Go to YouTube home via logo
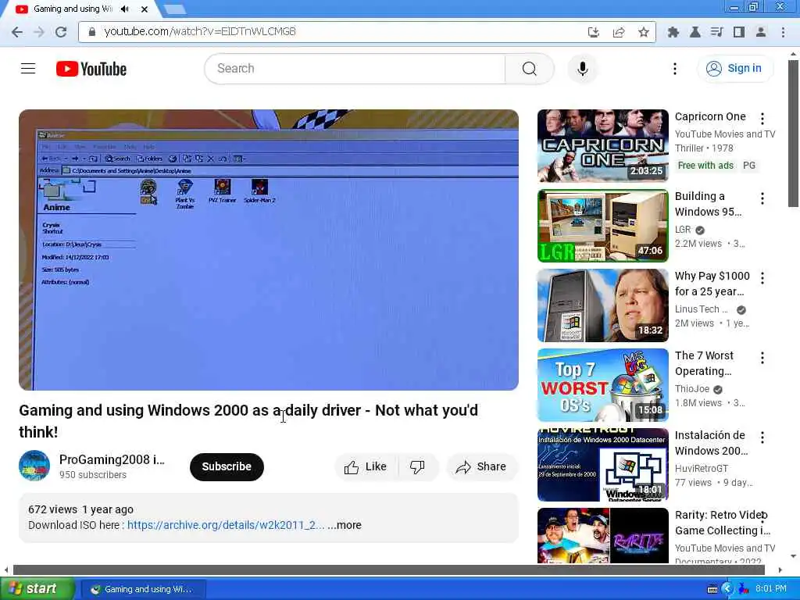This screenshot has height=600, width=800. (x=91, y=69)
